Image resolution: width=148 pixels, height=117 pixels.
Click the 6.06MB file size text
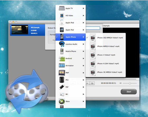pos(34,30)
